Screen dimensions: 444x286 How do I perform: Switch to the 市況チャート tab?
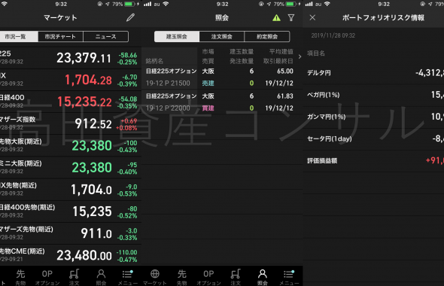[x=60, y=37]
